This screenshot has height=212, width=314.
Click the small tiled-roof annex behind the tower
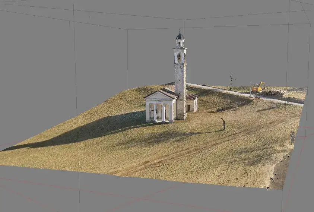coord(192,102)
